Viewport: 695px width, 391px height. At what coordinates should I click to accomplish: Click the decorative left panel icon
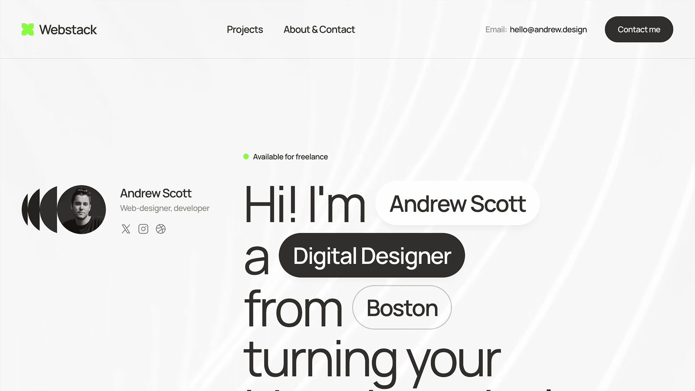39,209
